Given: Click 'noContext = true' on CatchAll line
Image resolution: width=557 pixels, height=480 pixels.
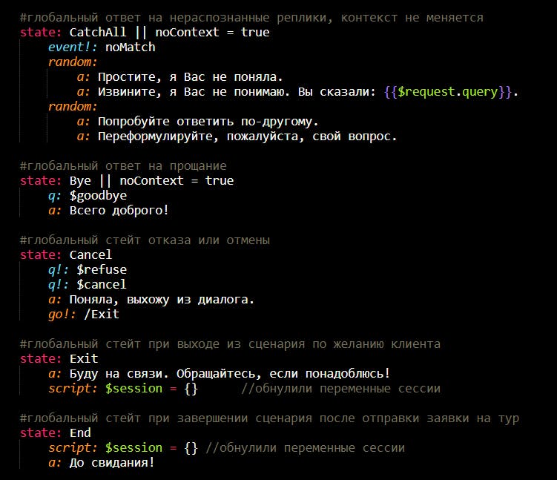Looking at the screenshot, I should click(x=212, y=33).
